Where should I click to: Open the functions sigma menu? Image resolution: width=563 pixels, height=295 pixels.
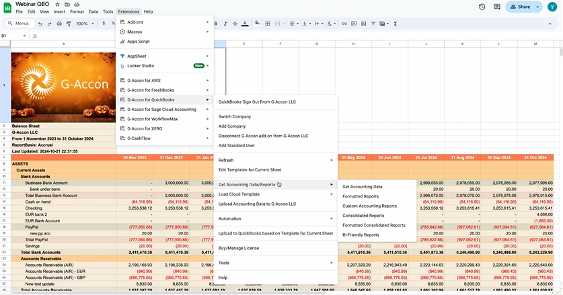[x=396, y=24]
